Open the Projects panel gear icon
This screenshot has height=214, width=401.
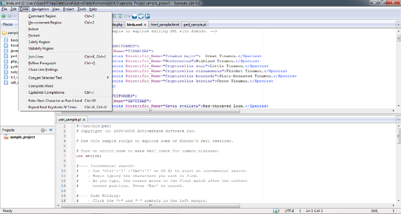click(x=43, y=130)
